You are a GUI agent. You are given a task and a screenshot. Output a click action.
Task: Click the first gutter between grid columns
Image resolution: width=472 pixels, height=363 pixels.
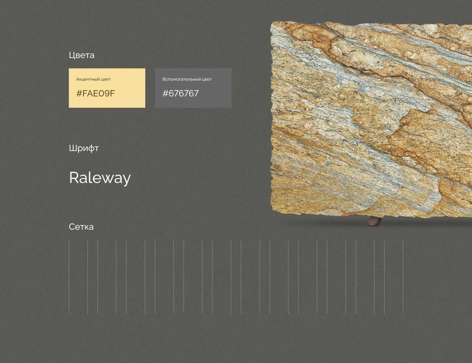click(93, 277)
